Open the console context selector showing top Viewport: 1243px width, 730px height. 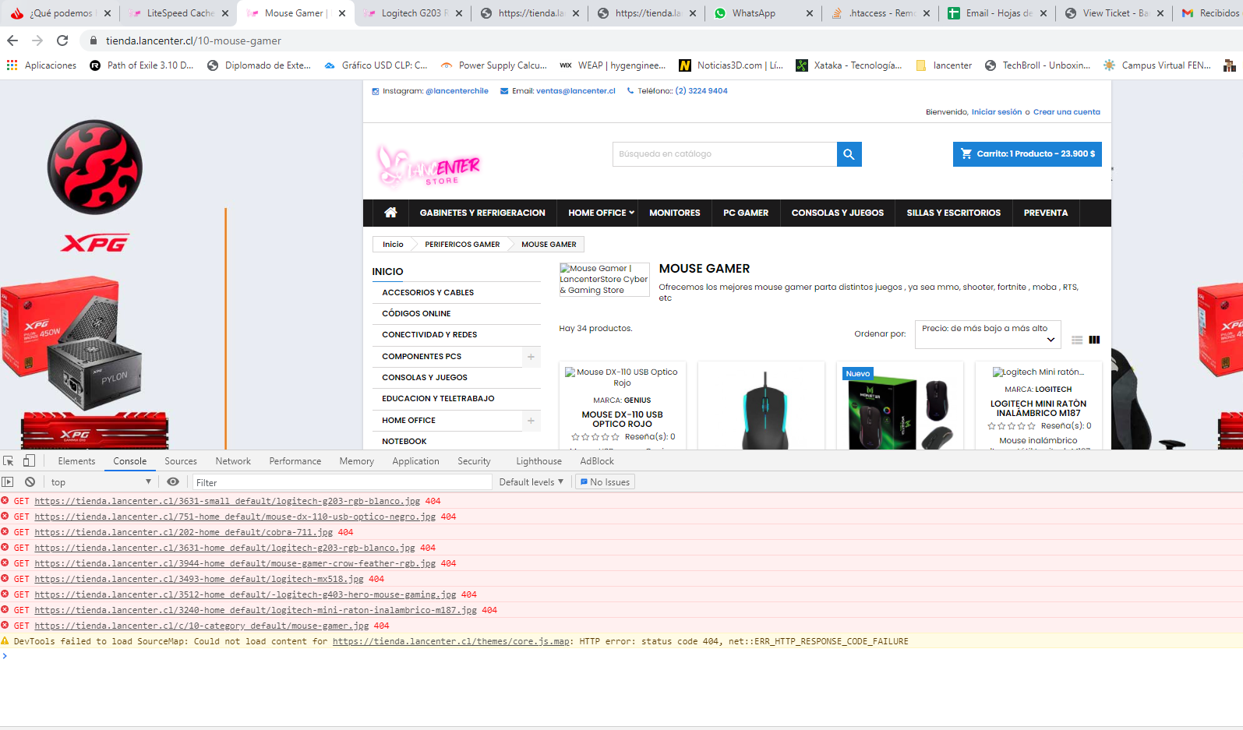[x=101, y=482]
